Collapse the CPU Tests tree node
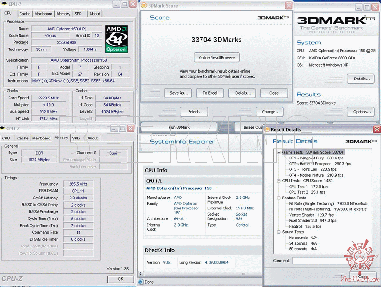The width and height of the screenshot is (381, 287). click(x=279, y=181)
